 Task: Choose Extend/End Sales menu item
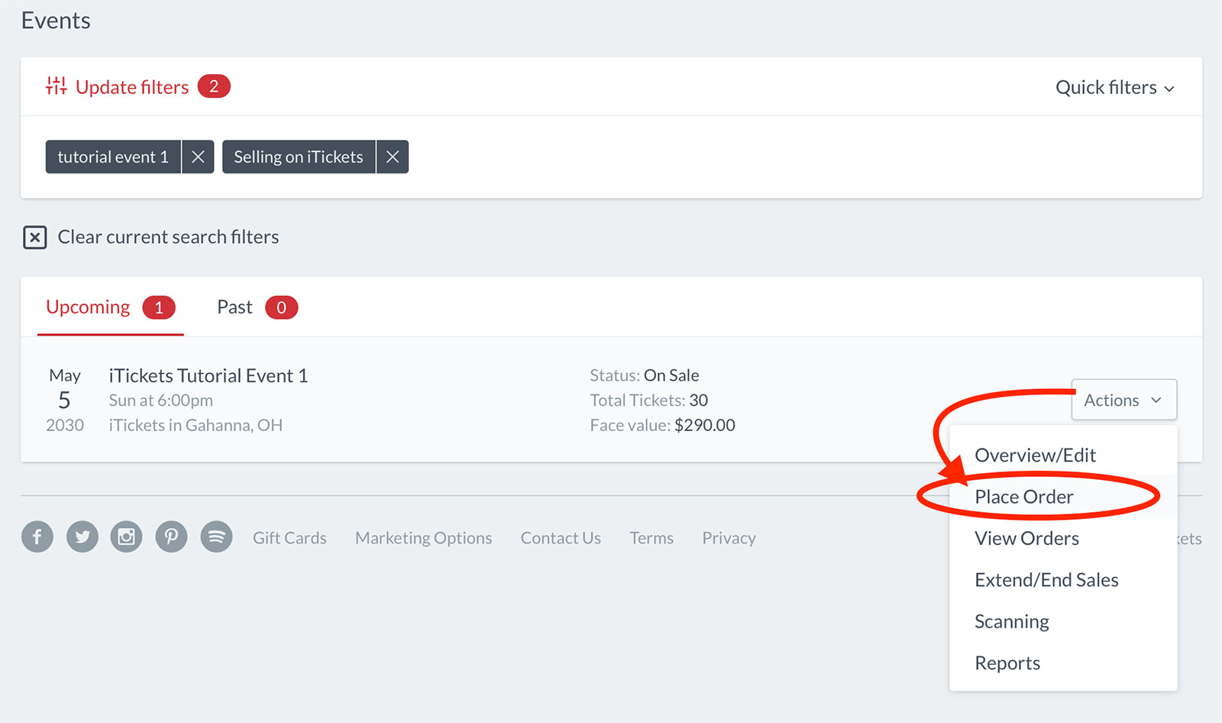(x=1046, y=580)
